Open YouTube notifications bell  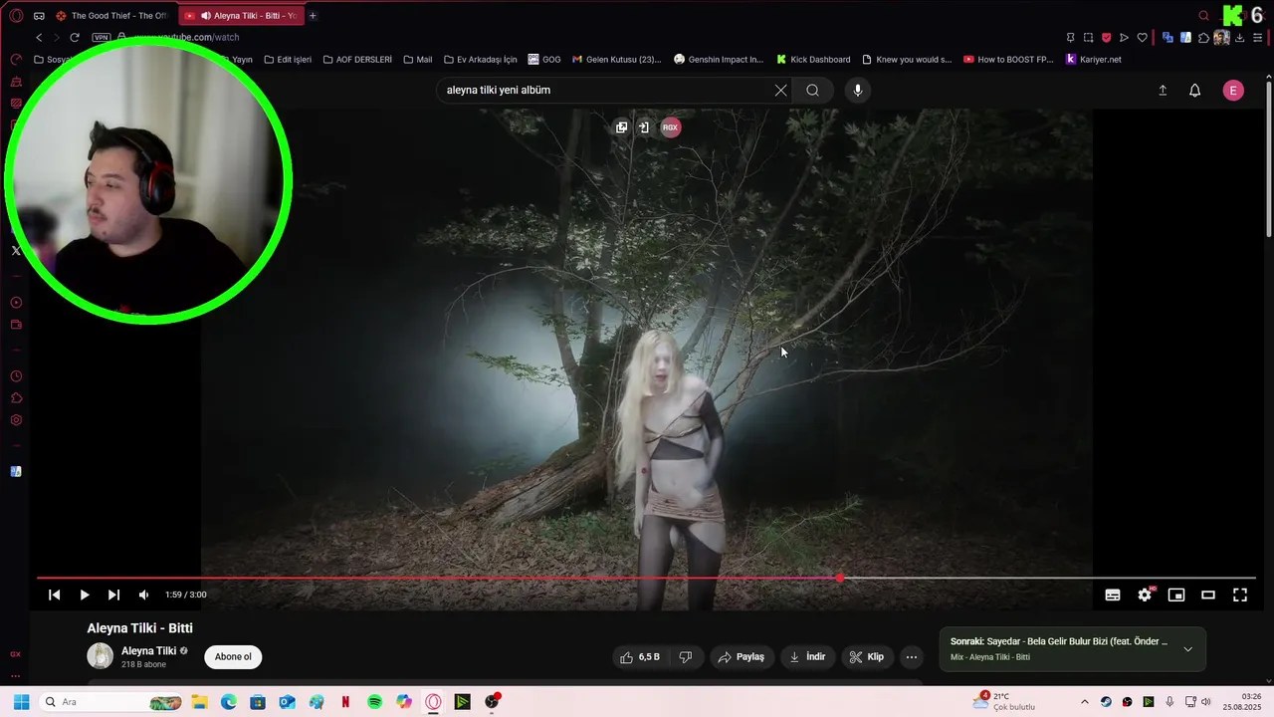point(1195,90)
